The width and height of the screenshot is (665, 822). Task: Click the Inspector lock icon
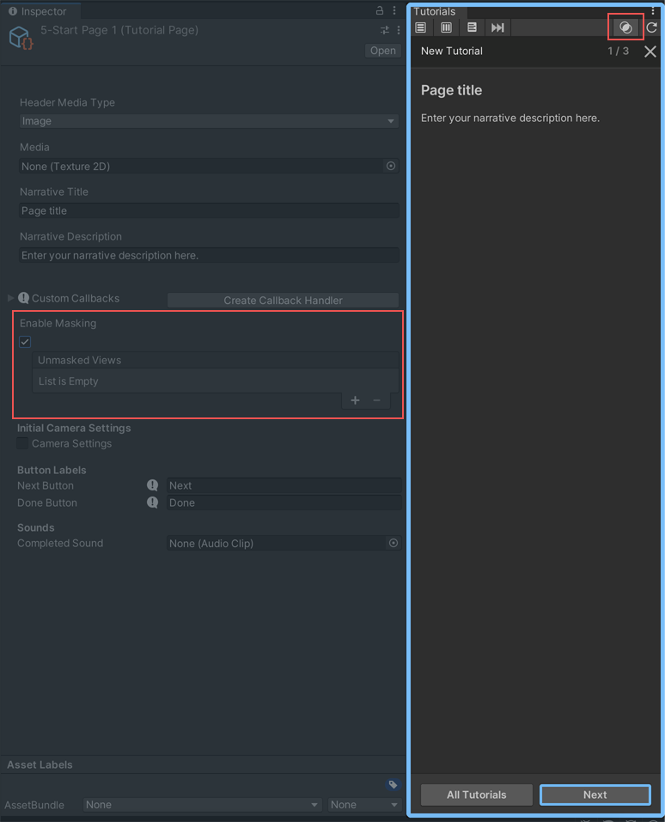pos(380,11)
